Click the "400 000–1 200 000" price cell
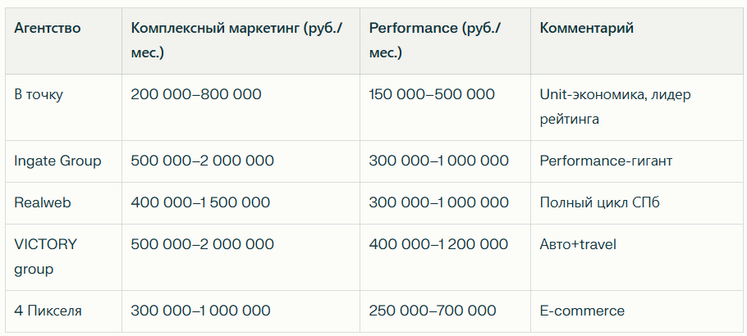 point(438,244)
